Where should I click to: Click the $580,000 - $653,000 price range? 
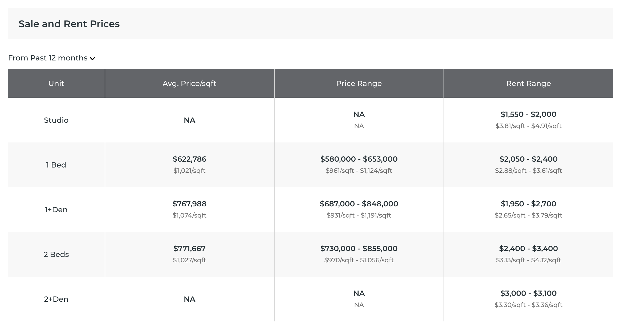[359, 159]
